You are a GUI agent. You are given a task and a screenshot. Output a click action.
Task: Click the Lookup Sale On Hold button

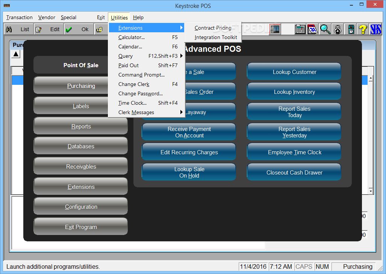(x=189, y=173)
